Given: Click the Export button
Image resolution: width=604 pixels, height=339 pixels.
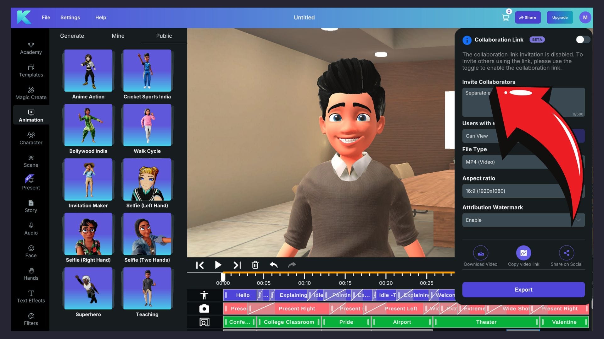Looking at the screenshot, I should tap(523, 289).
